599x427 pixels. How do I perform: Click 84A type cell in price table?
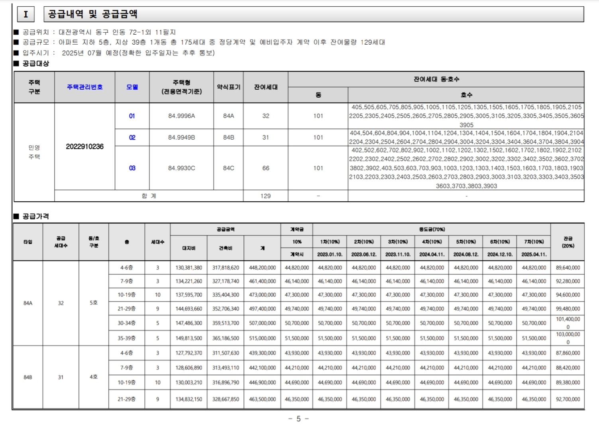[x=28, y=303]
